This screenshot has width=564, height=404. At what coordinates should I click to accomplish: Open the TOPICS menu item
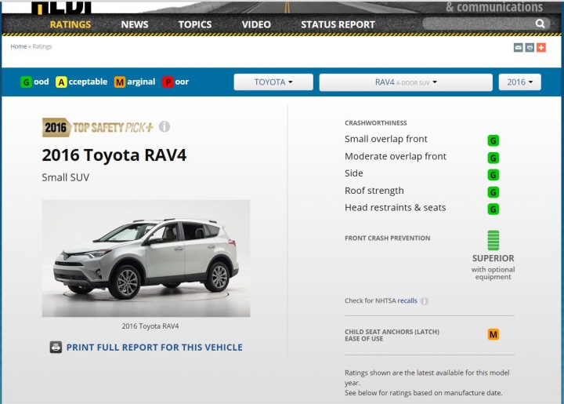(x=195, y=24)
